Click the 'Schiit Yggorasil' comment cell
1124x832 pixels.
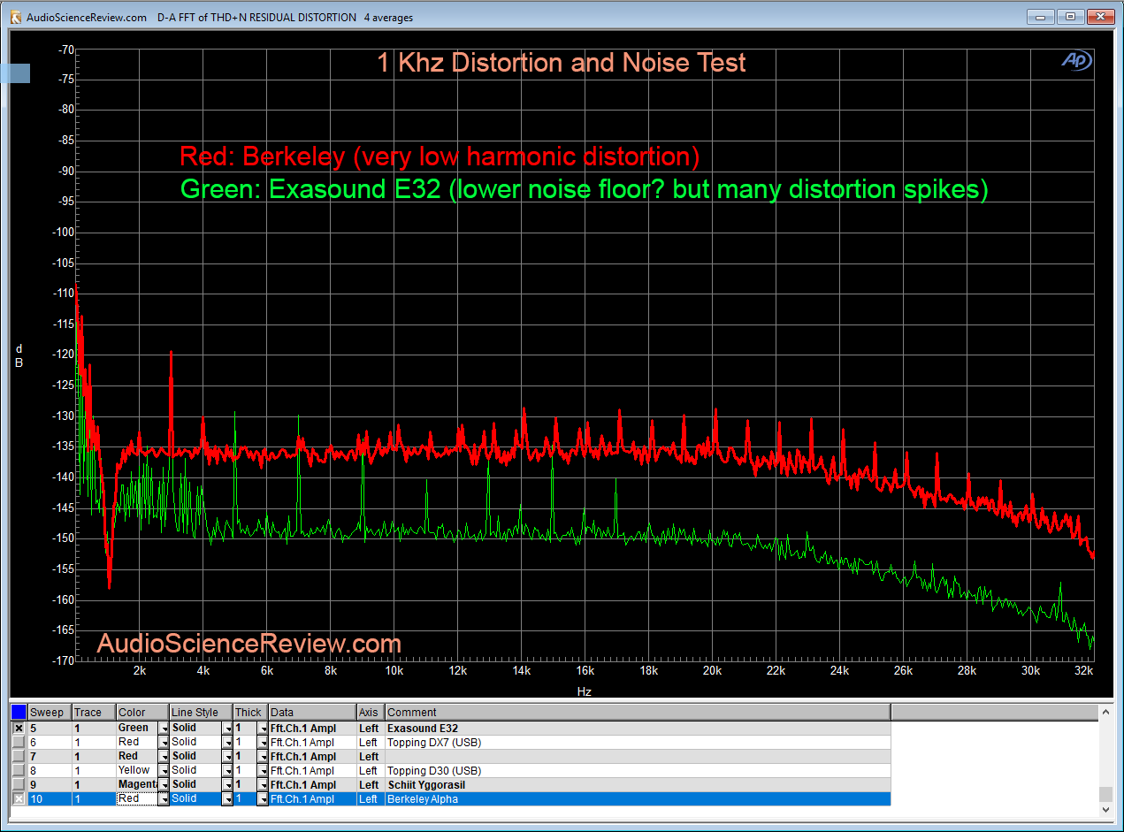point(638,784)
